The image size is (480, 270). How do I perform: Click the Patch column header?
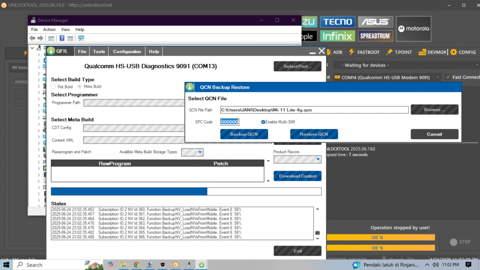tap(221, 164)
